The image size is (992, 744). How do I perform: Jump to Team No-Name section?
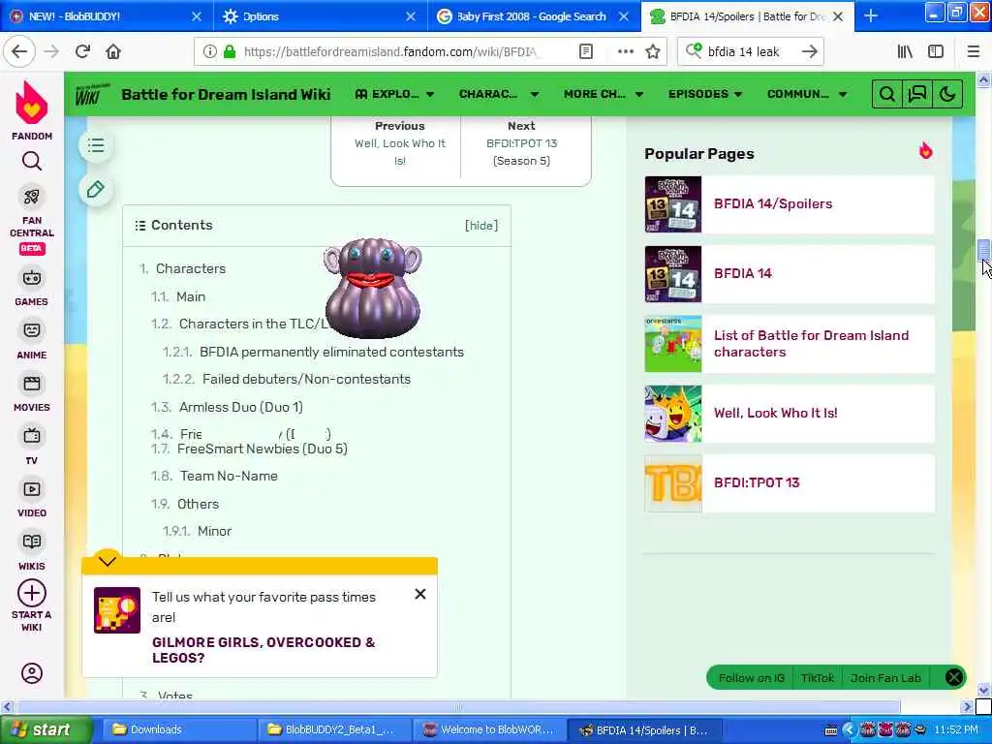pos(229,476)
